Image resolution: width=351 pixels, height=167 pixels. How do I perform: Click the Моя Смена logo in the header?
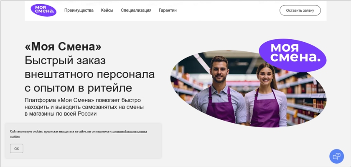43,10
